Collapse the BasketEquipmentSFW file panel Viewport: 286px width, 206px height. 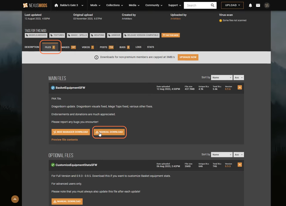240,88
